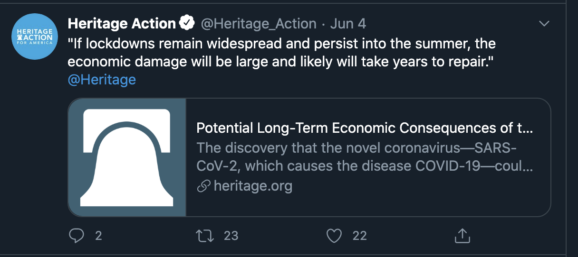Open the tweet via Jun 4 timestamp
This screenshot has height=257, width=578.
pyautogui.click(x=347, y=24)
